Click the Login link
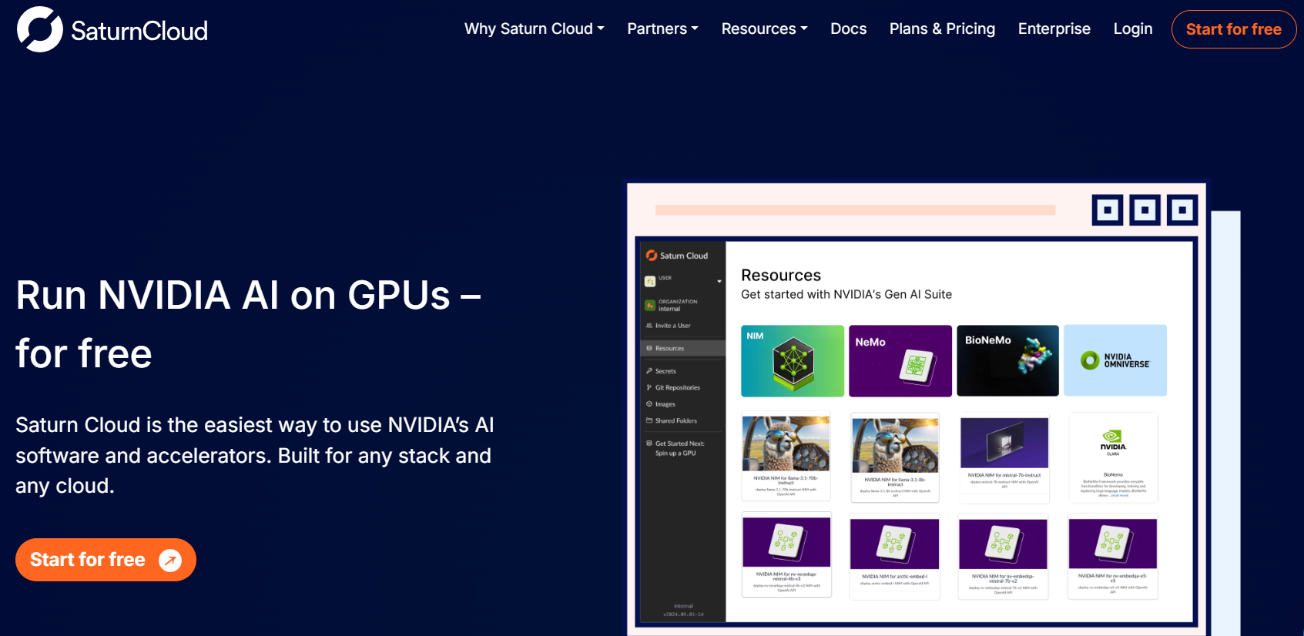1304x636 pixels. (1132, 29)
